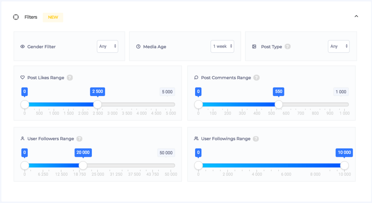Click the Post Comments upper handle at 550

click(279, 104)
